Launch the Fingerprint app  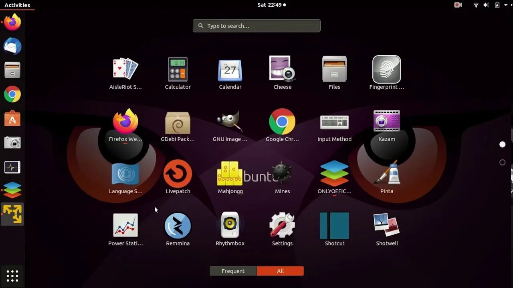[x=386, y=73]
